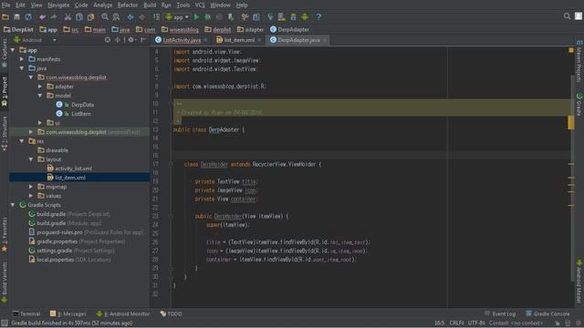The height and width of the screenshot is (328, 584).
Task: Click the editor vertical scrollbar
Action: pyautogui.click(x=571, y=179)
